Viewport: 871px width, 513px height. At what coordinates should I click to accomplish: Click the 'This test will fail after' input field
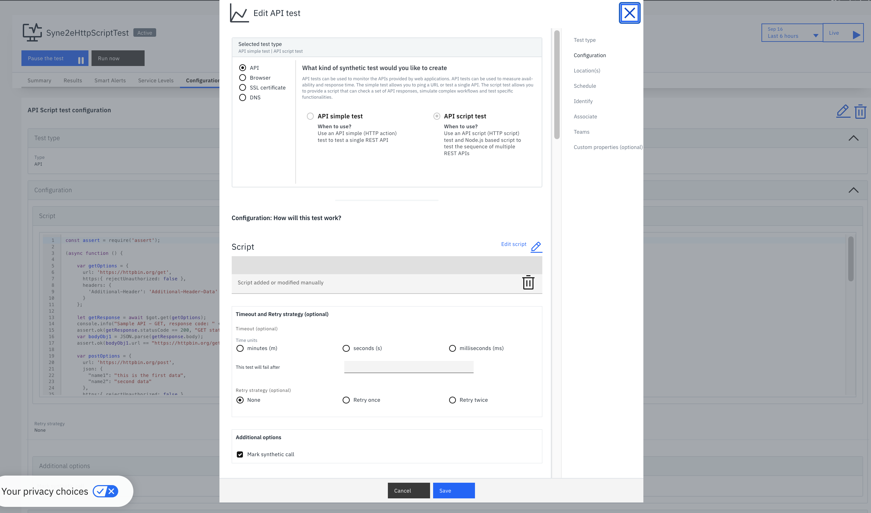coord(409,367)
